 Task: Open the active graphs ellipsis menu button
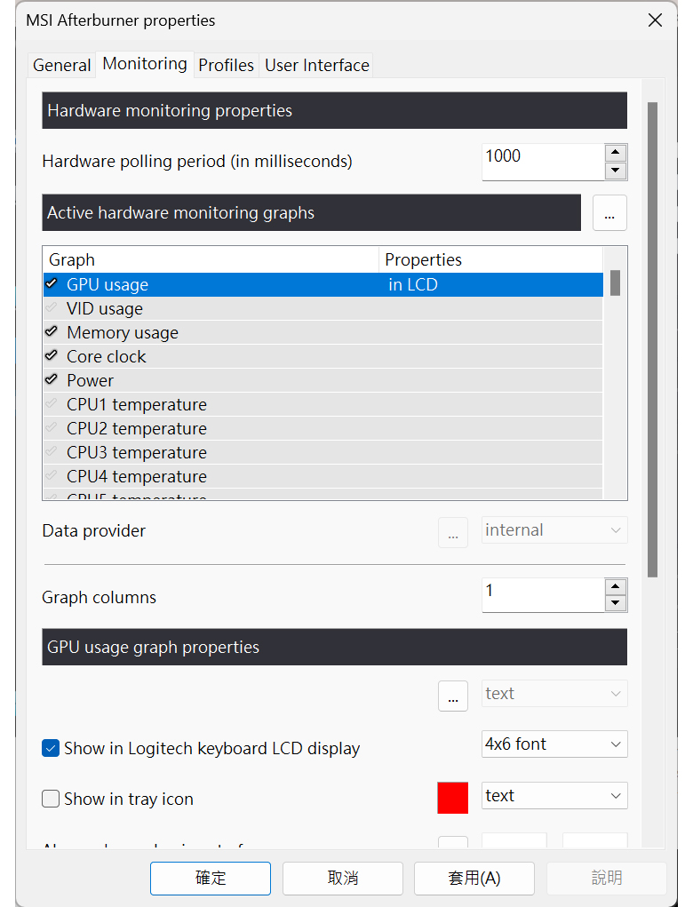(x=609, y=213)
